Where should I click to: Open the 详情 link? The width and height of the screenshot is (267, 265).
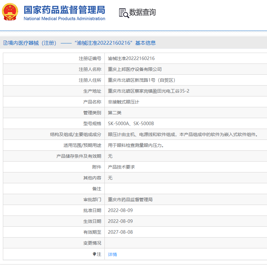tap(112, 254)
